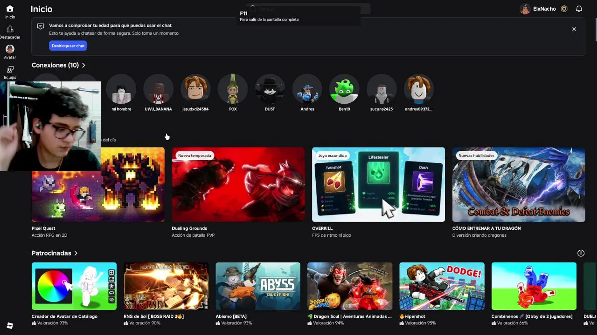Viewport: 597px width, 335px height.
Task: Open the ElxNacho profile avatar
Action: [525, 9]
